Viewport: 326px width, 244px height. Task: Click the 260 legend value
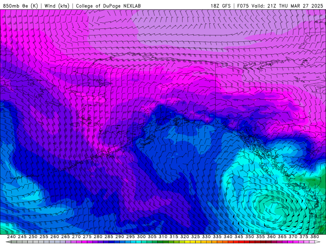(55, 237)
